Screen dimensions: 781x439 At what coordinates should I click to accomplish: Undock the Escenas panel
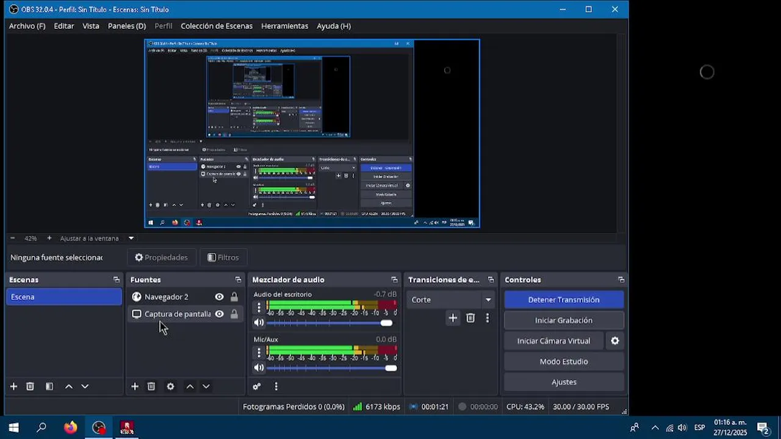pyautogui.click(x=117, y=280)
